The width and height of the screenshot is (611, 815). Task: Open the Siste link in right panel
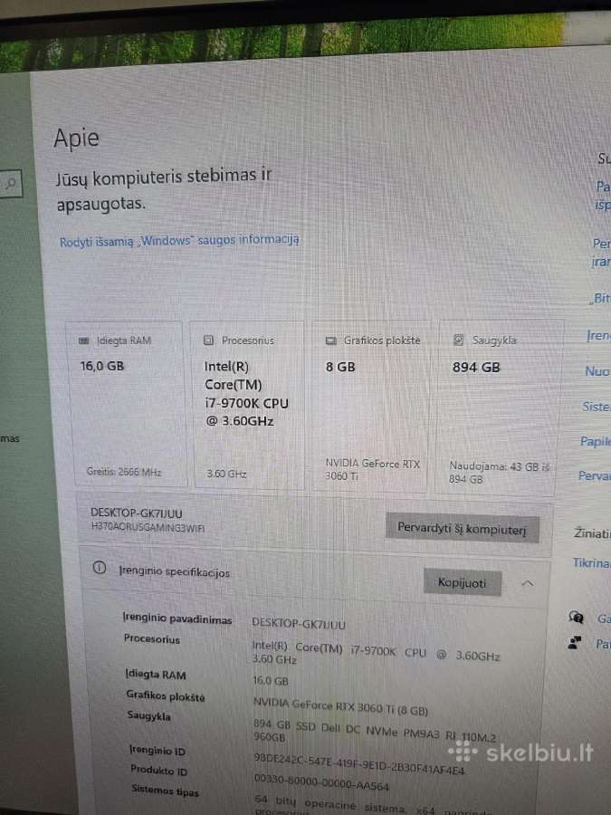[x=596, y=407]
